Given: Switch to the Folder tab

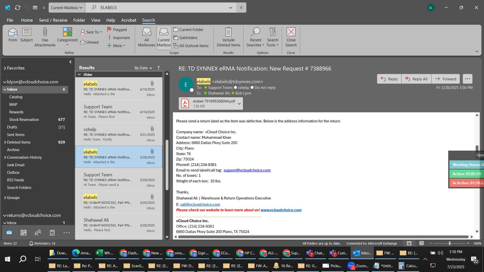Looking at the screenshot, I should 79,20.
